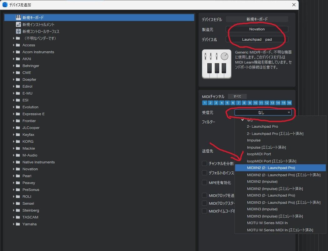Select MIDIIN2 (2- Launchpad Pro) from list
Screen dimensions: 328x251
click(271, 168)
